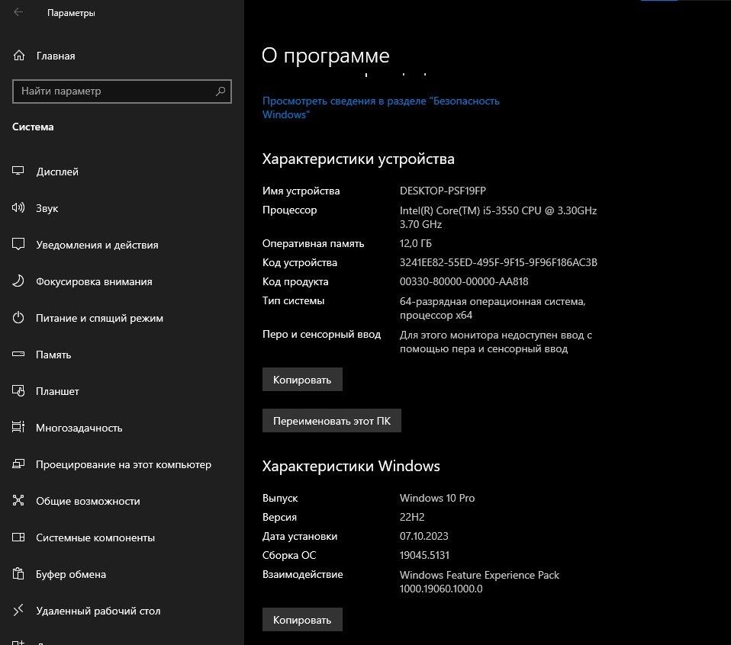Click the Характеристики Windows heading
This screenshot has width=731, height=645.
351,466
